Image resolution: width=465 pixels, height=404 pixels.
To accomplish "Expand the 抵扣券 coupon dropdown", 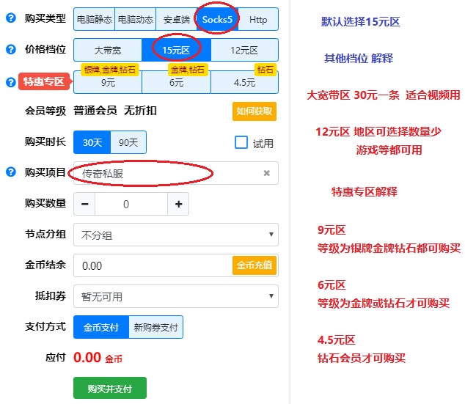I will [175, 297].
